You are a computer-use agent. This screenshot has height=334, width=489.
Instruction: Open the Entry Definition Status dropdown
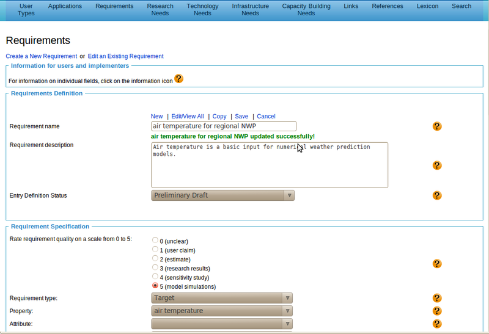point(222,195)
